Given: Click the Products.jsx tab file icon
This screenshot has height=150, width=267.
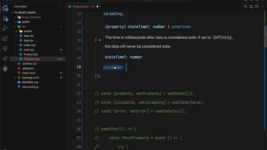Looking at the screenshot, I should [70, 7].
